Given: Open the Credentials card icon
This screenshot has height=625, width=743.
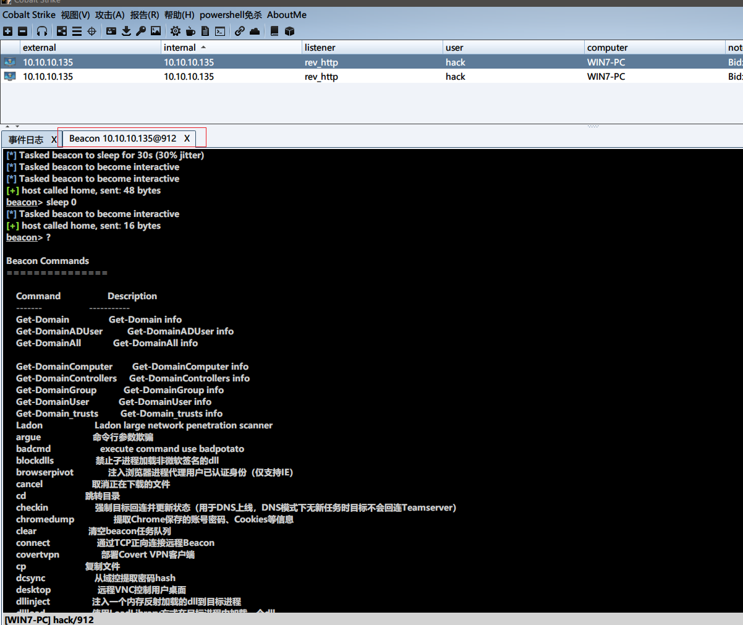Looking at the screenshot, I should coord(111,31).
